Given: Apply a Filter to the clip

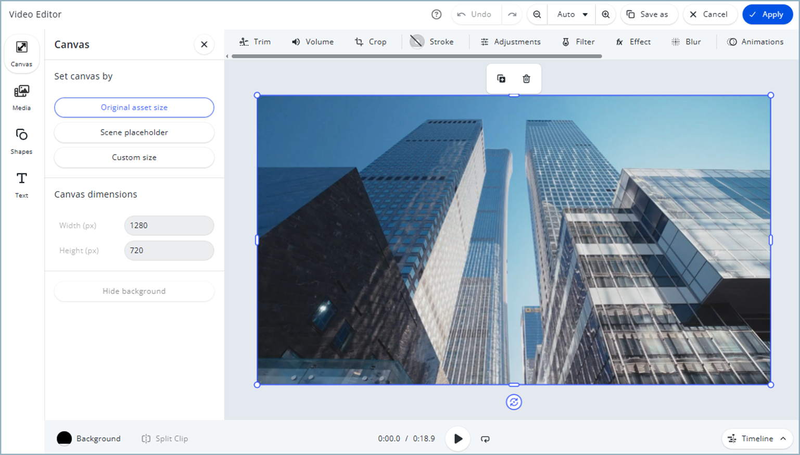Looking at the screenshot, I should [x=578, y=42].
